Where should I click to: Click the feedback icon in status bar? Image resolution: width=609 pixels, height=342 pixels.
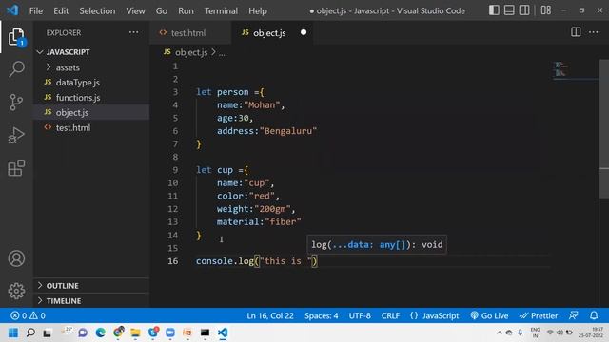[573, 315]
